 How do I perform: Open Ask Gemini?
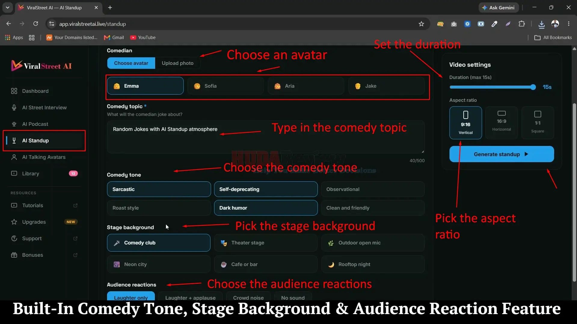498,8
